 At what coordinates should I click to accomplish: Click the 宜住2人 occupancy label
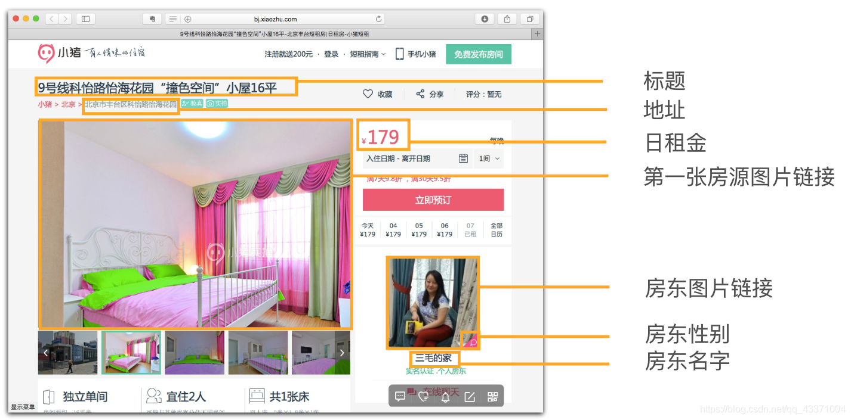pyautogui.click(x=186, y=397)
